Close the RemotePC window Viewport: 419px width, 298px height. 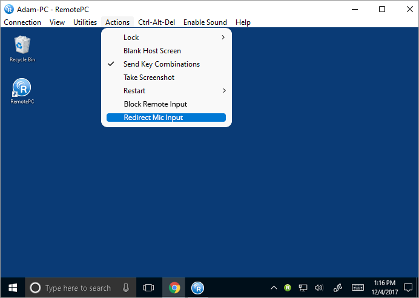click(x=410, y=9)
